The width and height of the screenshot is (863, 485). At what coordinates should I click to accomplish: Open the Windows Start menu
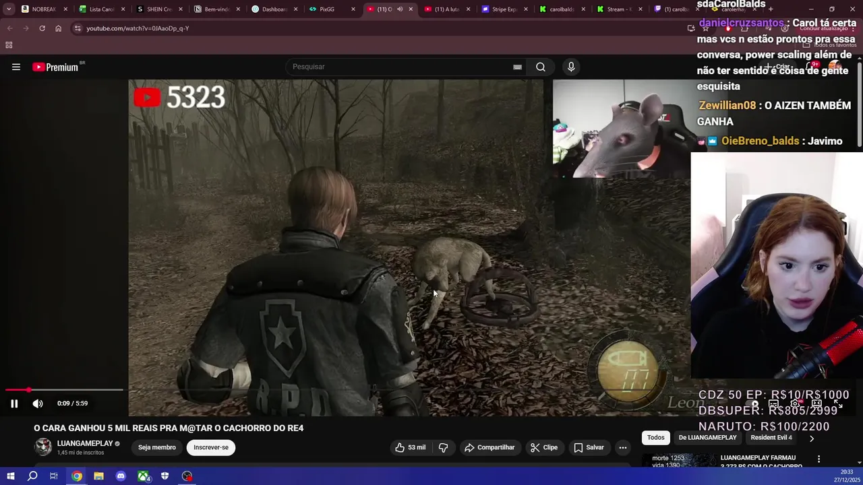pos(11,476)
